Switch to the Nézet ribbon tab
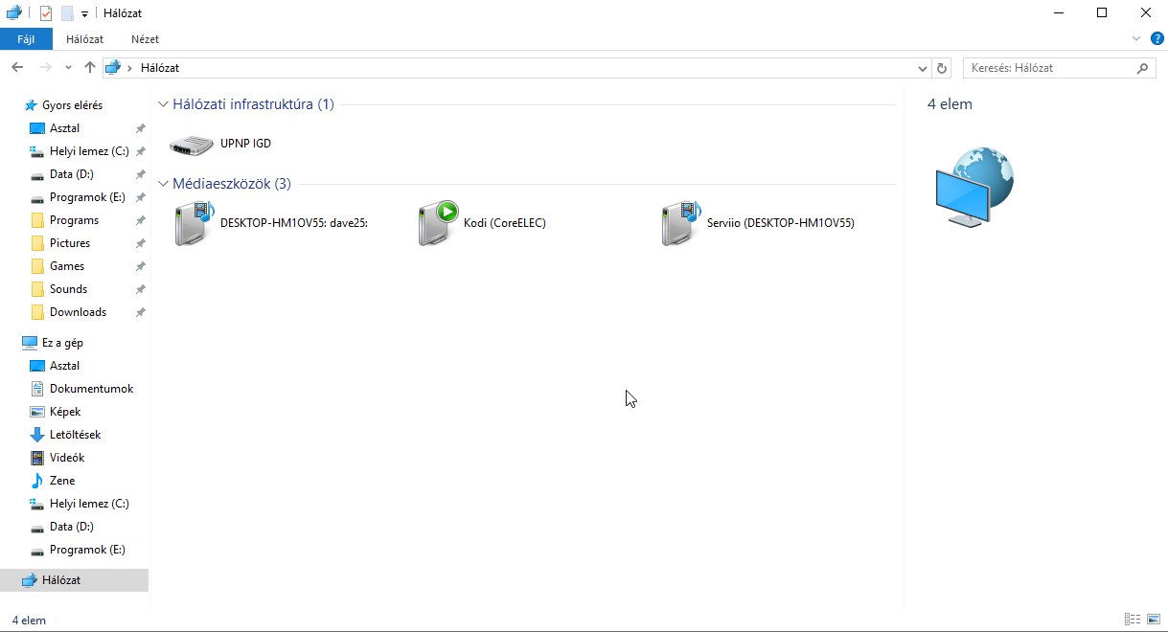The height and width of the screenshot is (632, 1168). pos(145,39)
